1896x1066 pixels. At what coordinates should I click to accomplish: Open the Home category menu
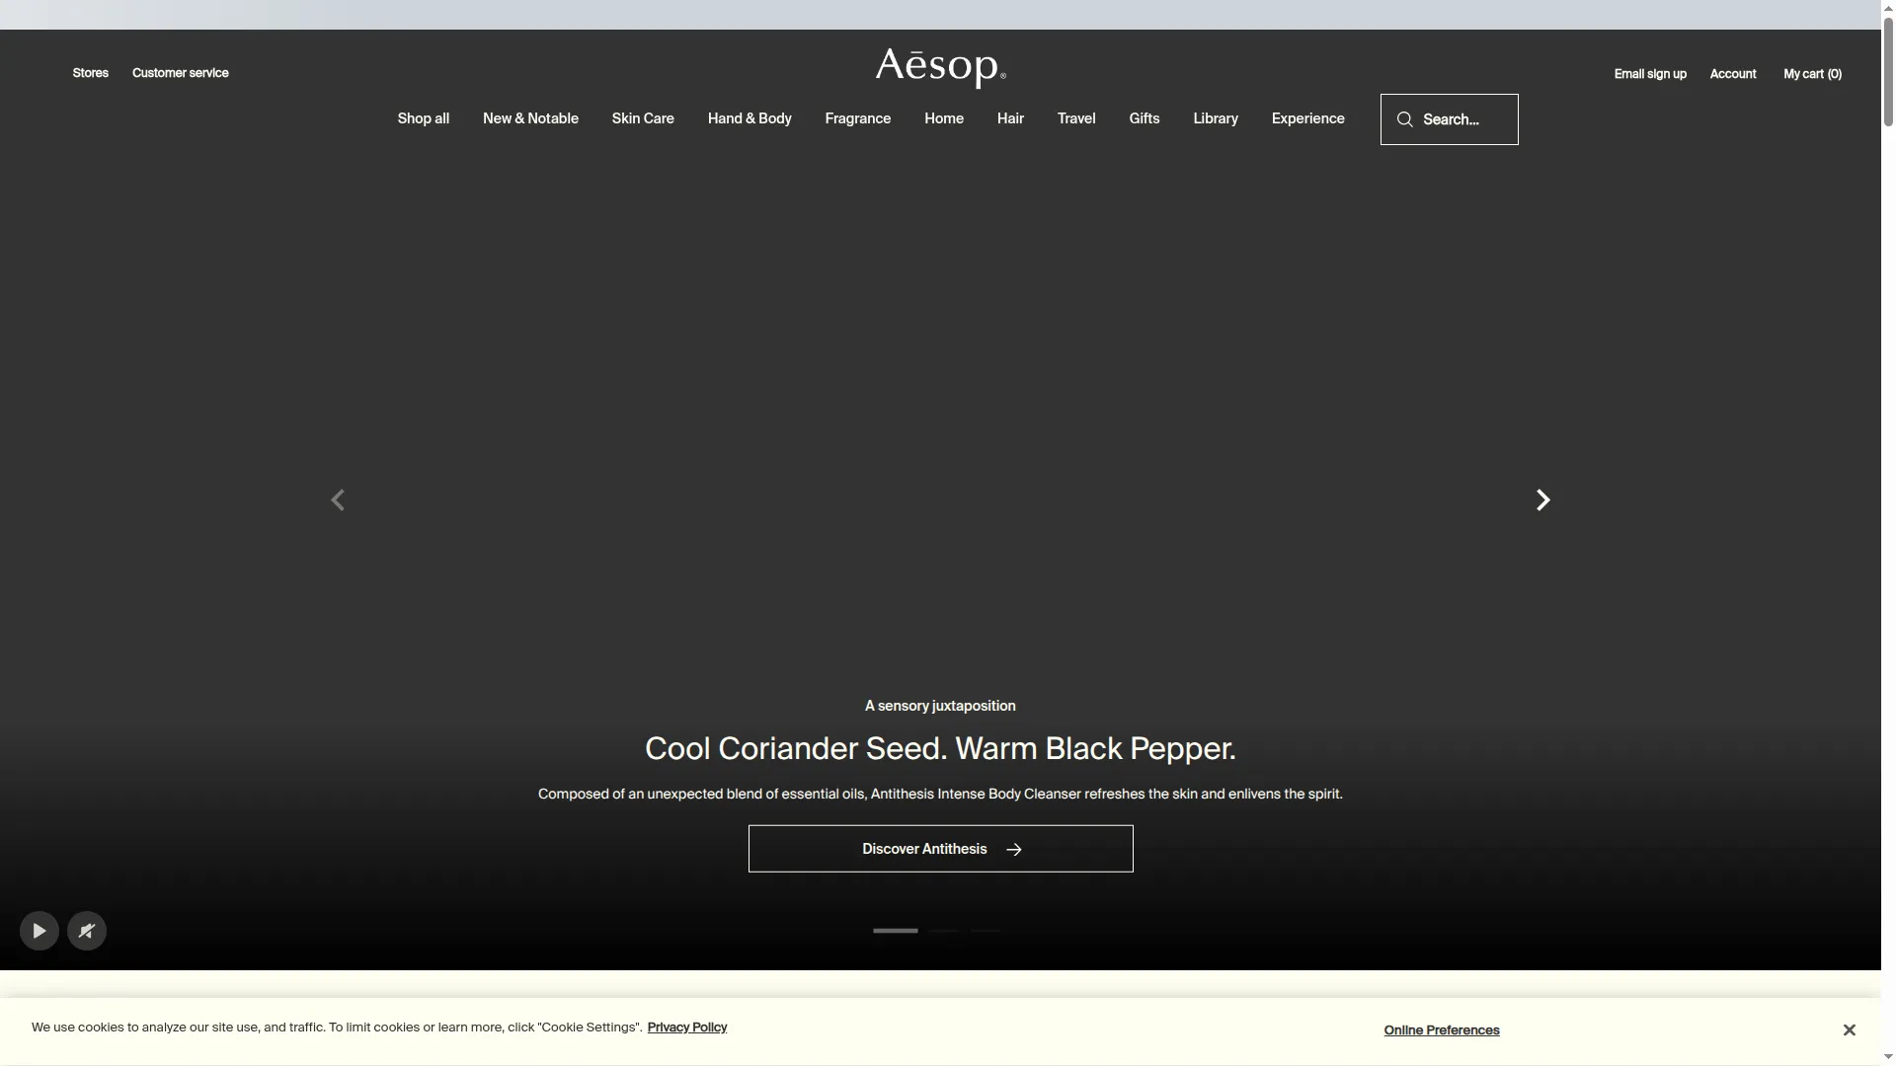tap(944, 118)
